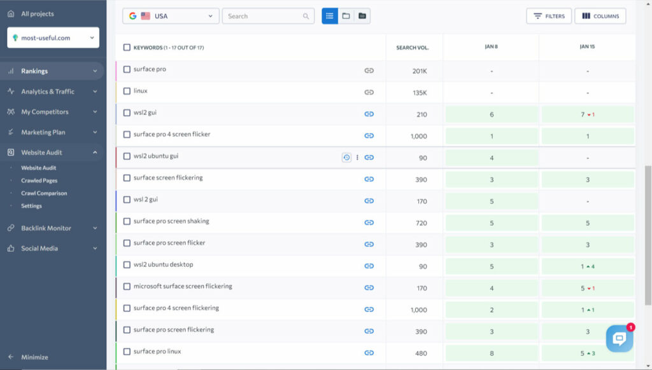Viewport: 652px width, 370px height.
Task: Click the wsl2 ubuntu desktop JAN 15 rank cell
Action: click(588, 266)
